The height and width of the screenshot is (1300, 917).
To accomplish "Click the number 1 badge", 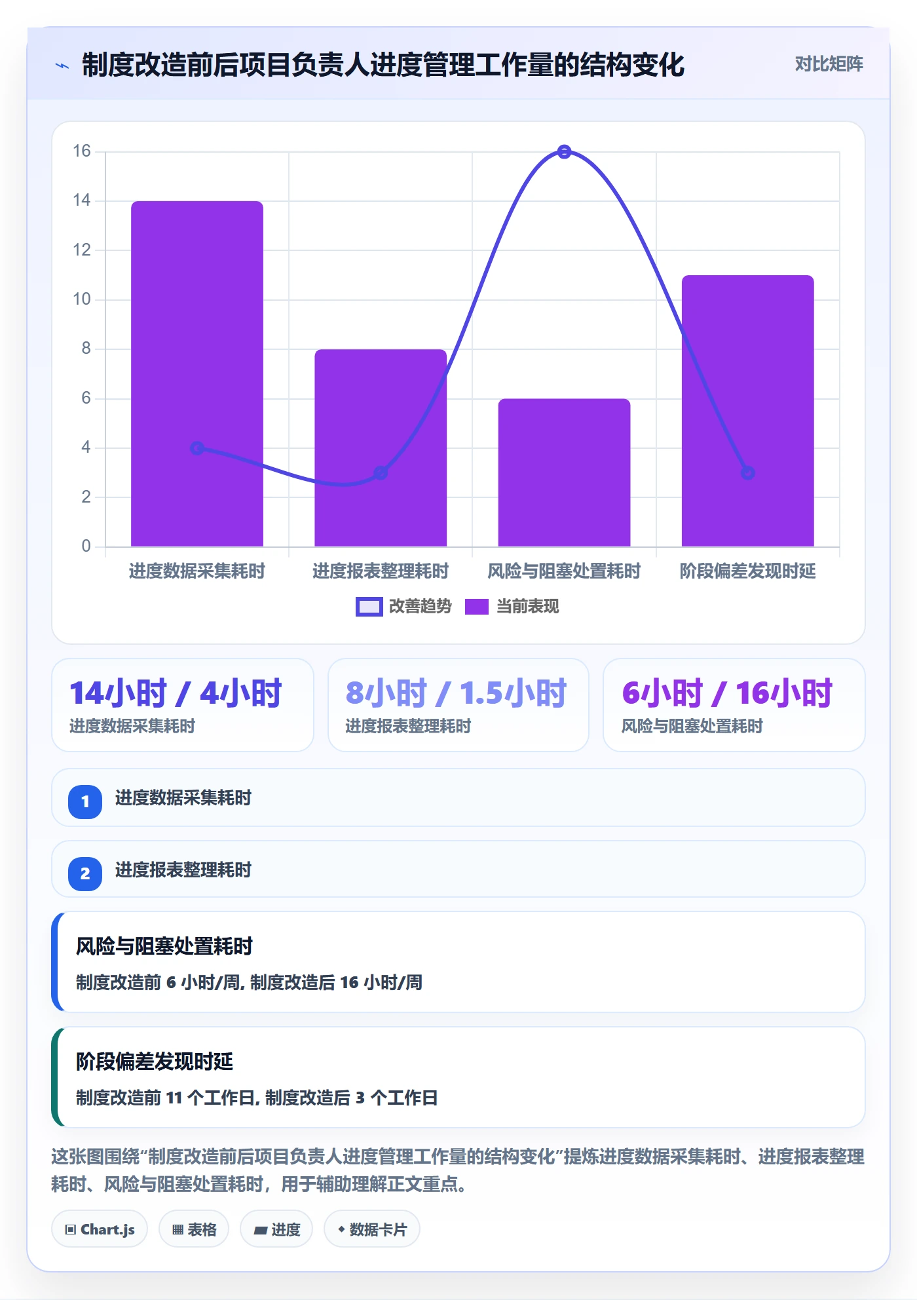I will (85, 801).
